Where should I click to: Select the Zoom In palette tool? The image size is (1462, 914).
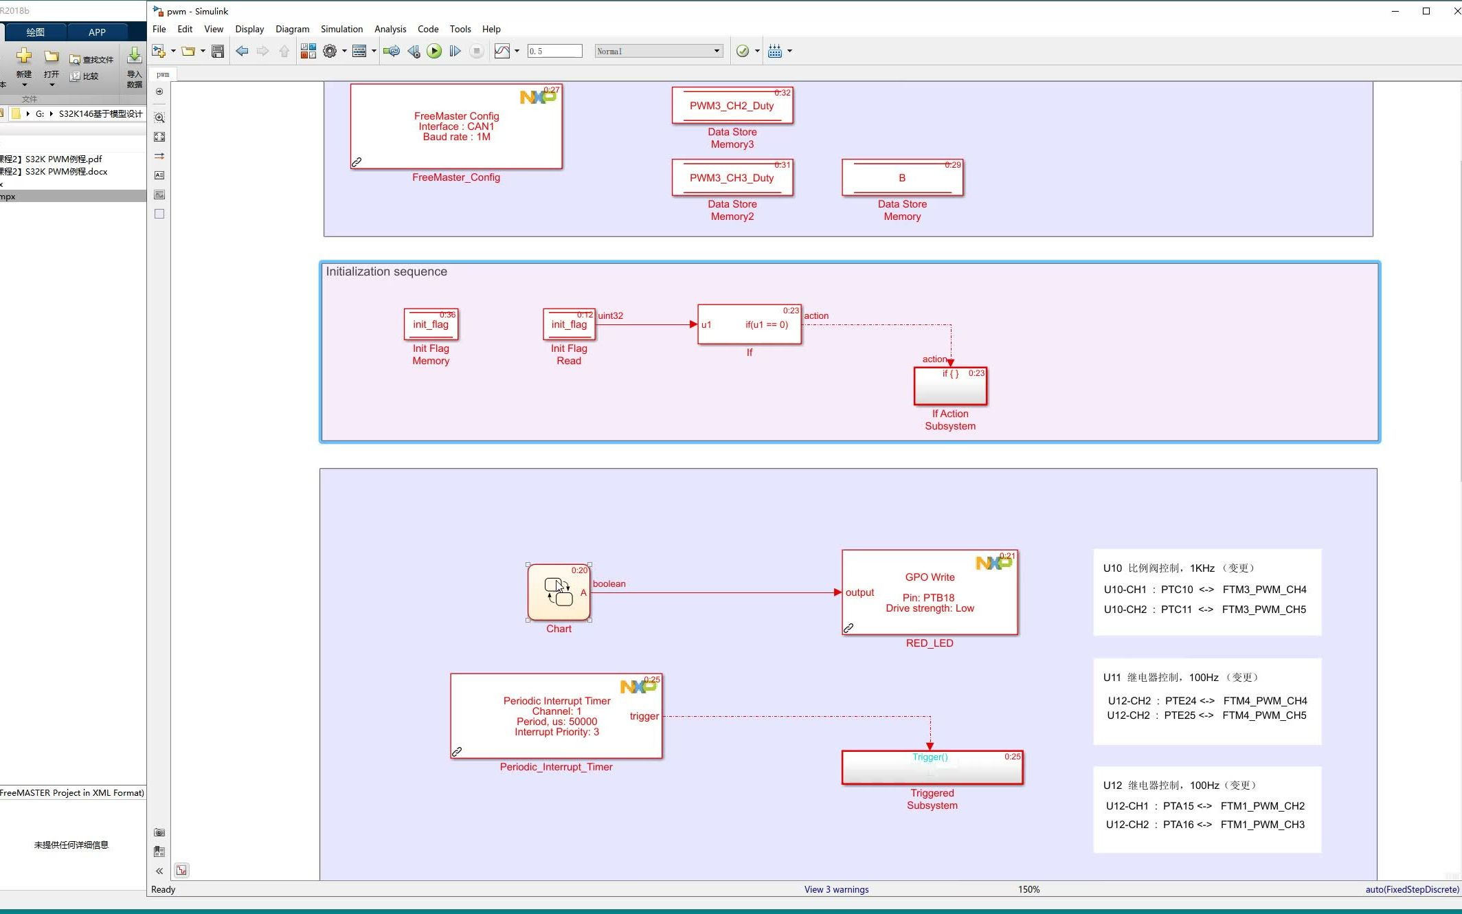coord(159,118)
